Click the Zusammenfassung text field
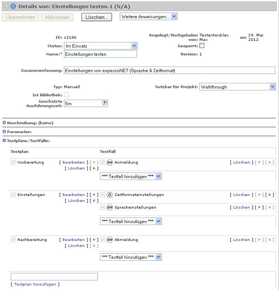 point(169,70)
